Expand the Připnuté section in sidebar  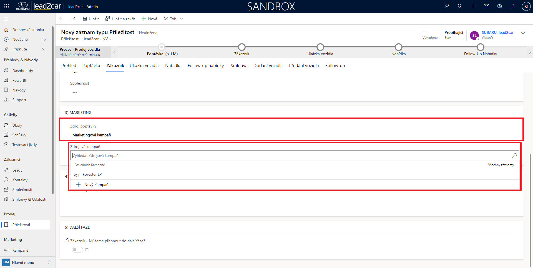click(44, 49)
